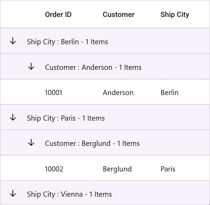
Task: Collapse the Ship City Vienna group arrow
Action: (x=13, y=193)
